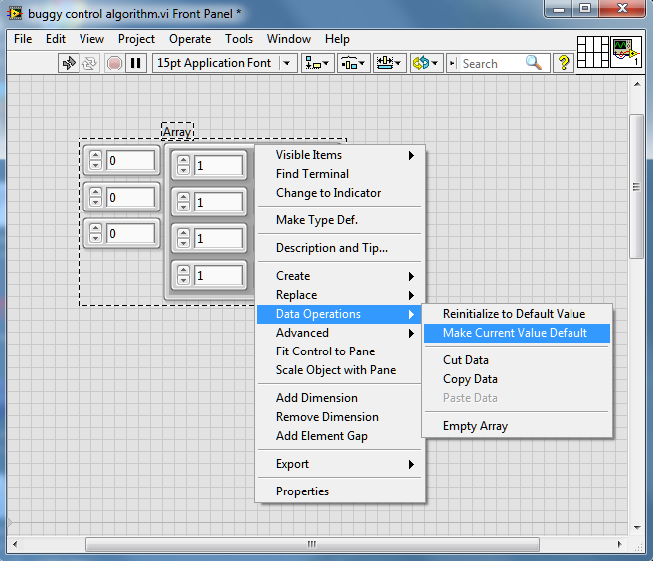Select Remove Dimension
653x561 pixels.
tap(342, 417)
